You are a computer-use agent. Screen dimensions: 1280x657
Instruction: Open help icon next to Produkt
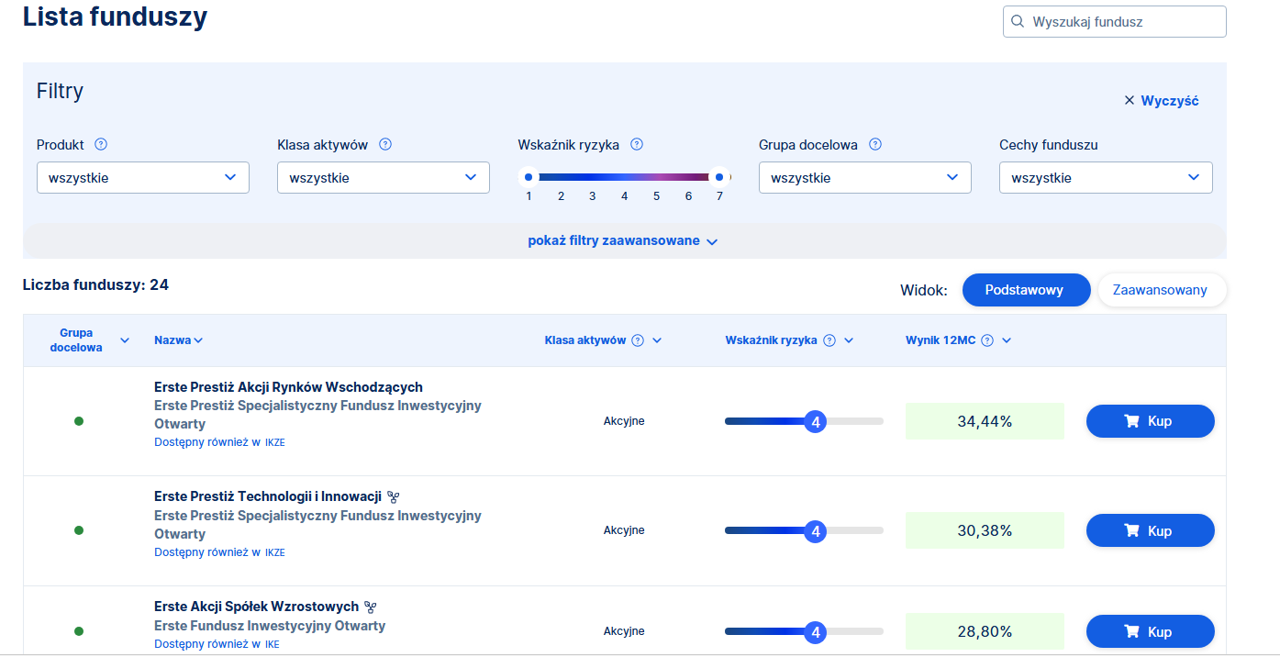101,144
